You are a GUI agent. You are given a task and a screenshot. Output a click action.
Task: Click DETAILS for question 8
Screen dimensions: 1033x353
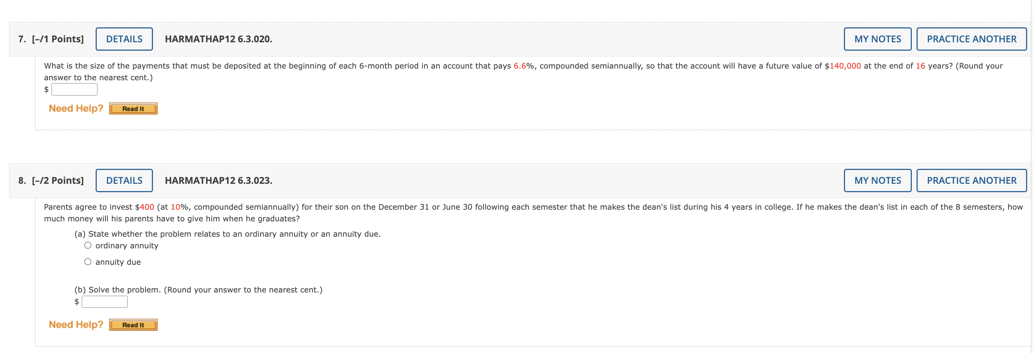coord(124,180)
